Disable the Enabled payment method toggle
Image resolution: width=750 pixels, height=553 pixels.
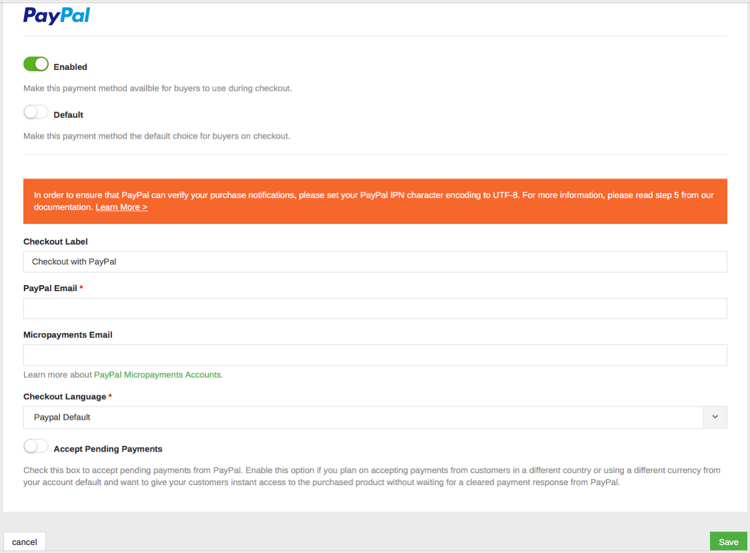(36, 64)
